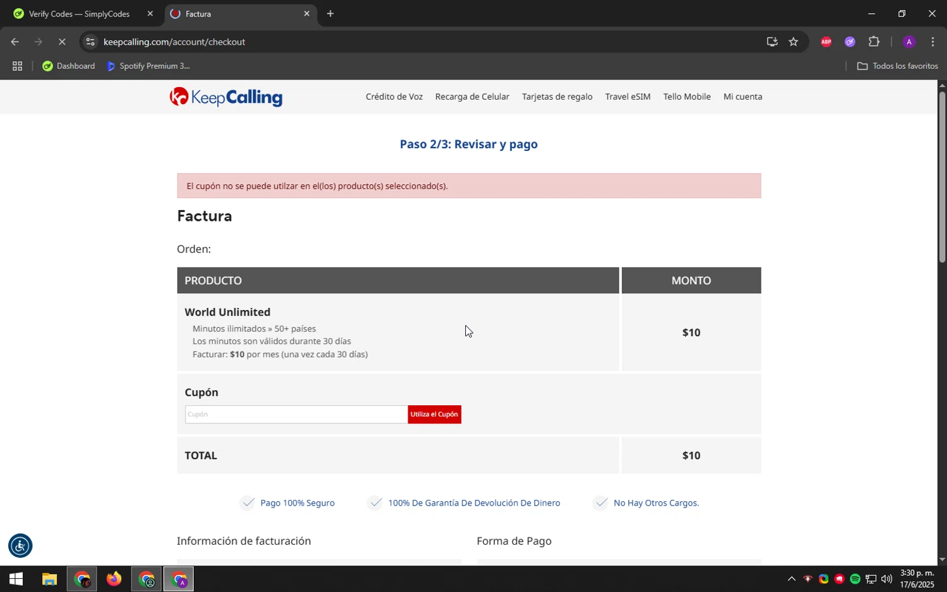Open File Explorer from taskbar

(x=49, y=579)
